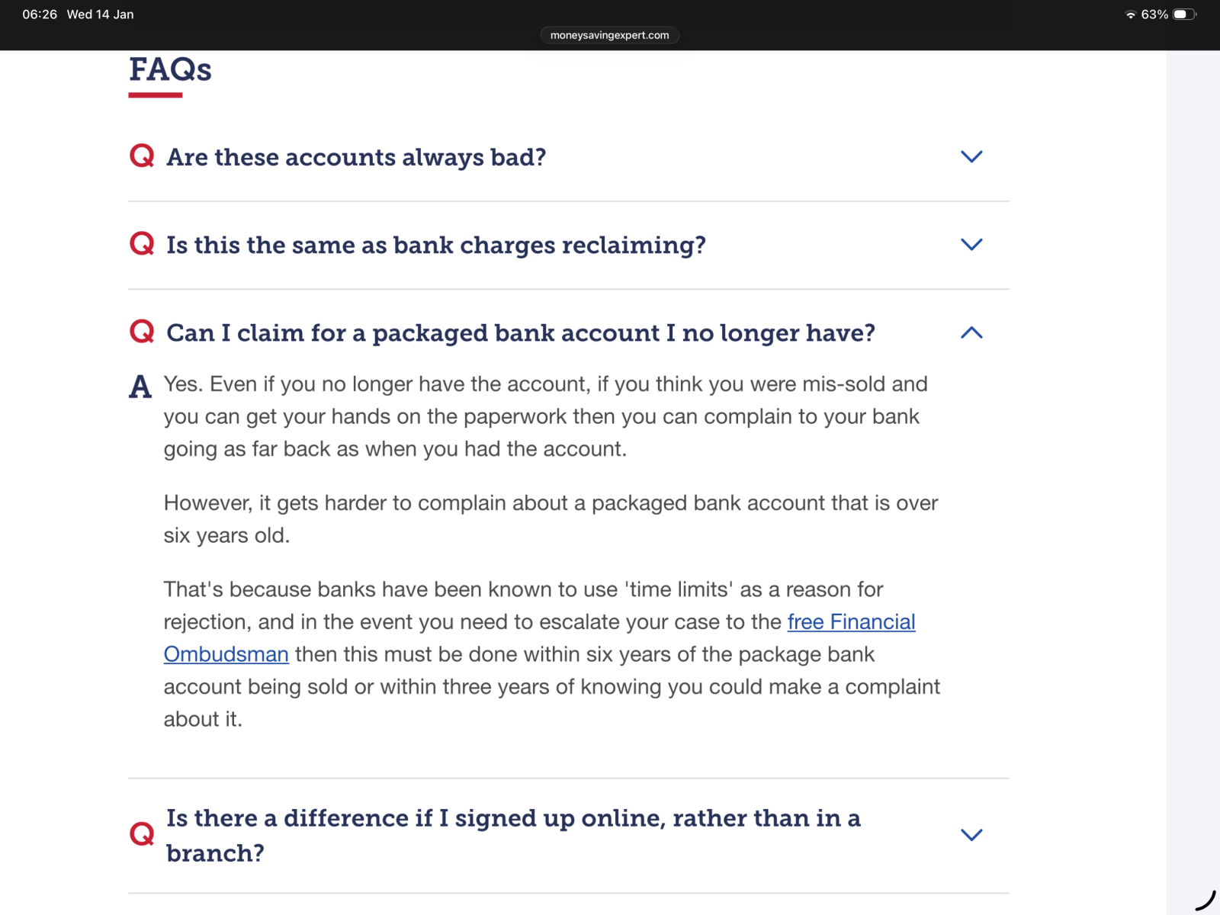Click the Q icon beside the 'signed up online' question
1220x915 pixels.
click(x=142, y=834)
